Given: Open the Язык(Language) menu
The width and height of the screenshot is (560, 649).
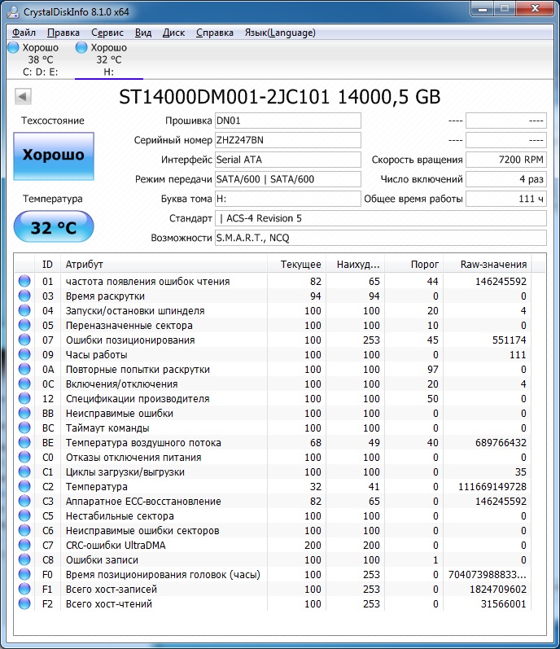Looking at the screenshot, I should point(280,33).
